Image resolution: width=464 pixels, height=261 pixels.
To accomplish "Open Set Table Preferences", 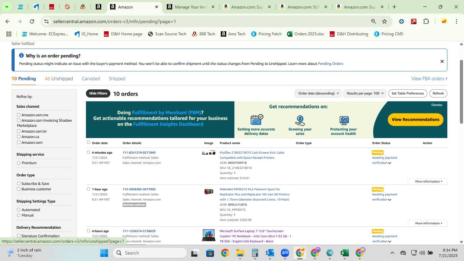I will [408, 93].
